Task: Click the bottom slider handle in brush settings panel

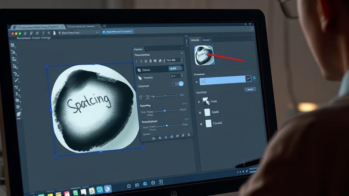Action: [167, 126]
